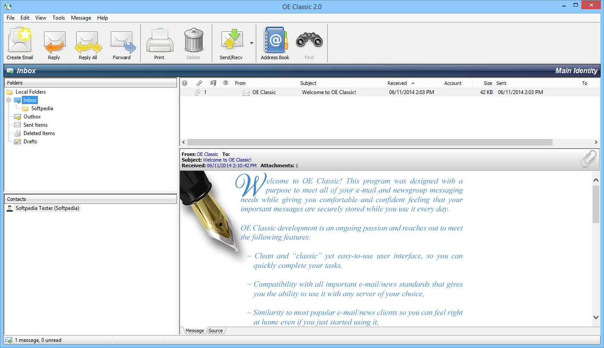Click the flag column header icon

213,83
